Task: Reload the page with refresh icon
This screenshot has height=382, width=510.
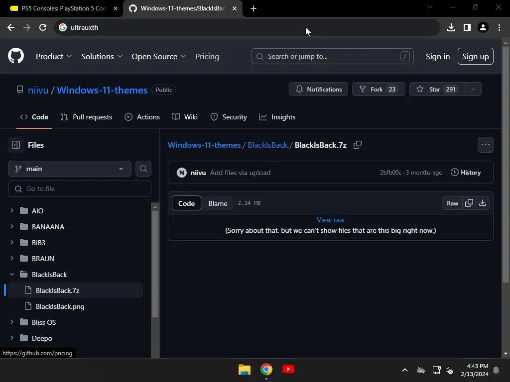Action: (x=43, y=28)
